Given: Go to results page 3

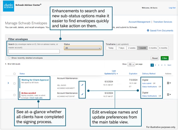Looking at the screenshot, I should pyautogui.click(x=158, y=65).
